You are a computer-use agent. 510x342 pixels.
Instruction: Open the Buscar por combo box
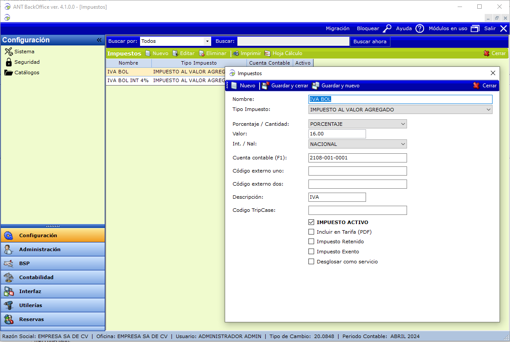[207, 41]
